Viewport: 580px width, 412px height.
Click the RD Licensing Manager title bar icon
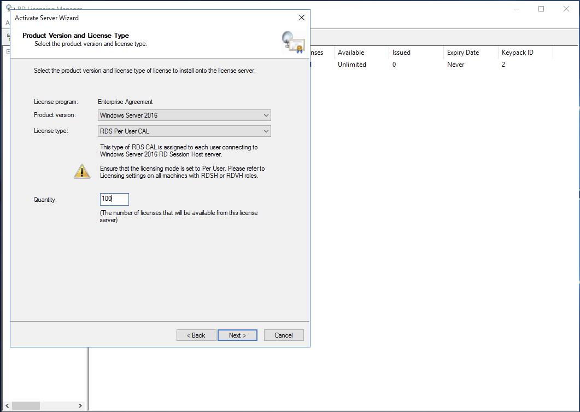tap(10, 8)
